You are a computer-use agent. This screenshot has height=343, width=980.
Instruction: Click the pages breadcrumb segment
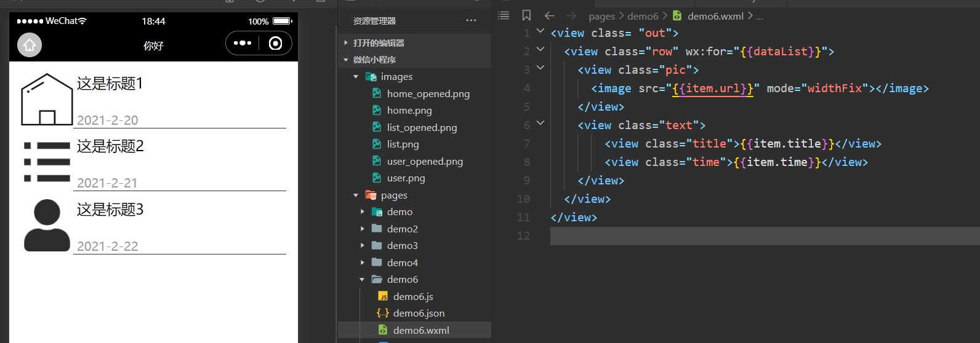tap(601, 17)
